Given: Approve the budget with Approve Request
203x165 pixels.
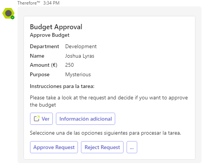Looking at the screenshot, I should click(x=54, y=147).
